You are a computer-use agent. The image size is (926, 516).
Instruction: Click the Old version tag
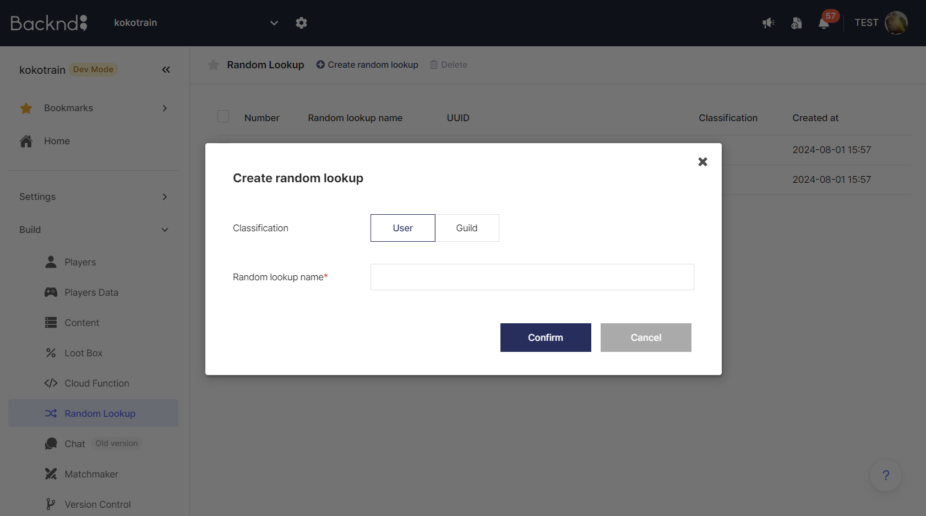(117, 443)
